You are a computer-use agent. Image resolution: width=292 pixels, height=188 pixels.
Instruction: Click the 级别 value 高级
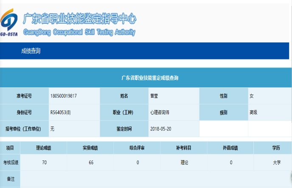pyautogui.click(x=254, y=112)
